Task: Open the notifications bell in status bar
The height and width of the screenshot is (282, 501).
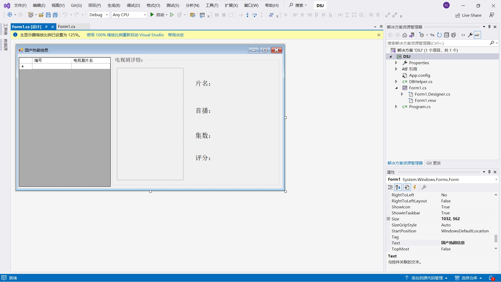Action: 491,278
